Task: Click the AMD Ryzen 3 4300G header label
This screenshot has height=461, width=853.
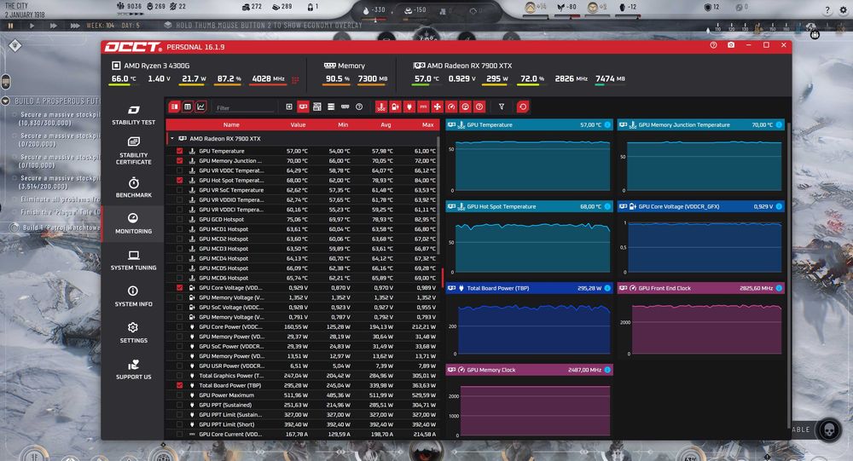Action: point(157,66)
